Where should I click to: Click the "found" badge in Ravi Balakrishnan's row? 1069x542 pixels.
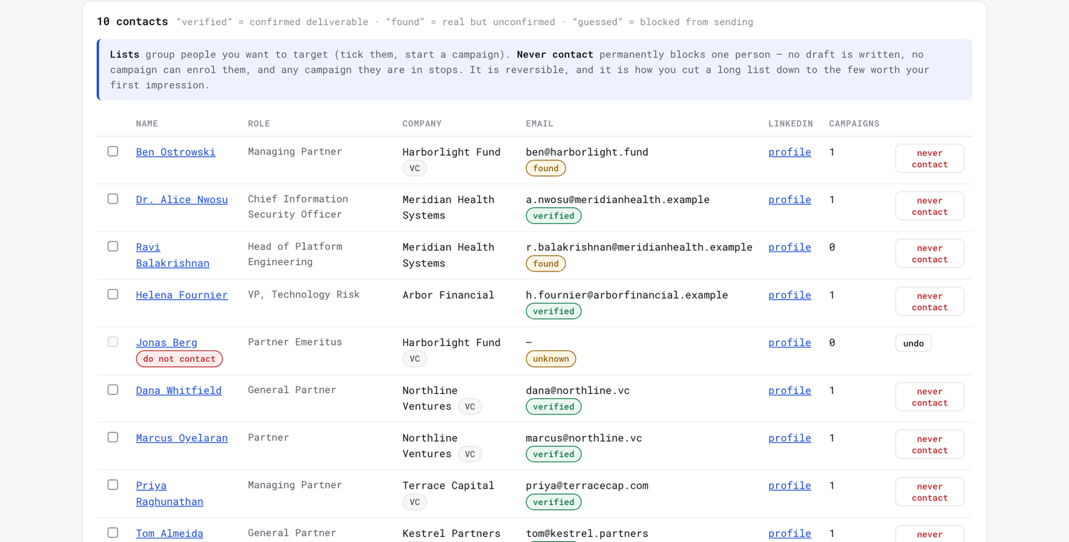[x=546, y=264]
